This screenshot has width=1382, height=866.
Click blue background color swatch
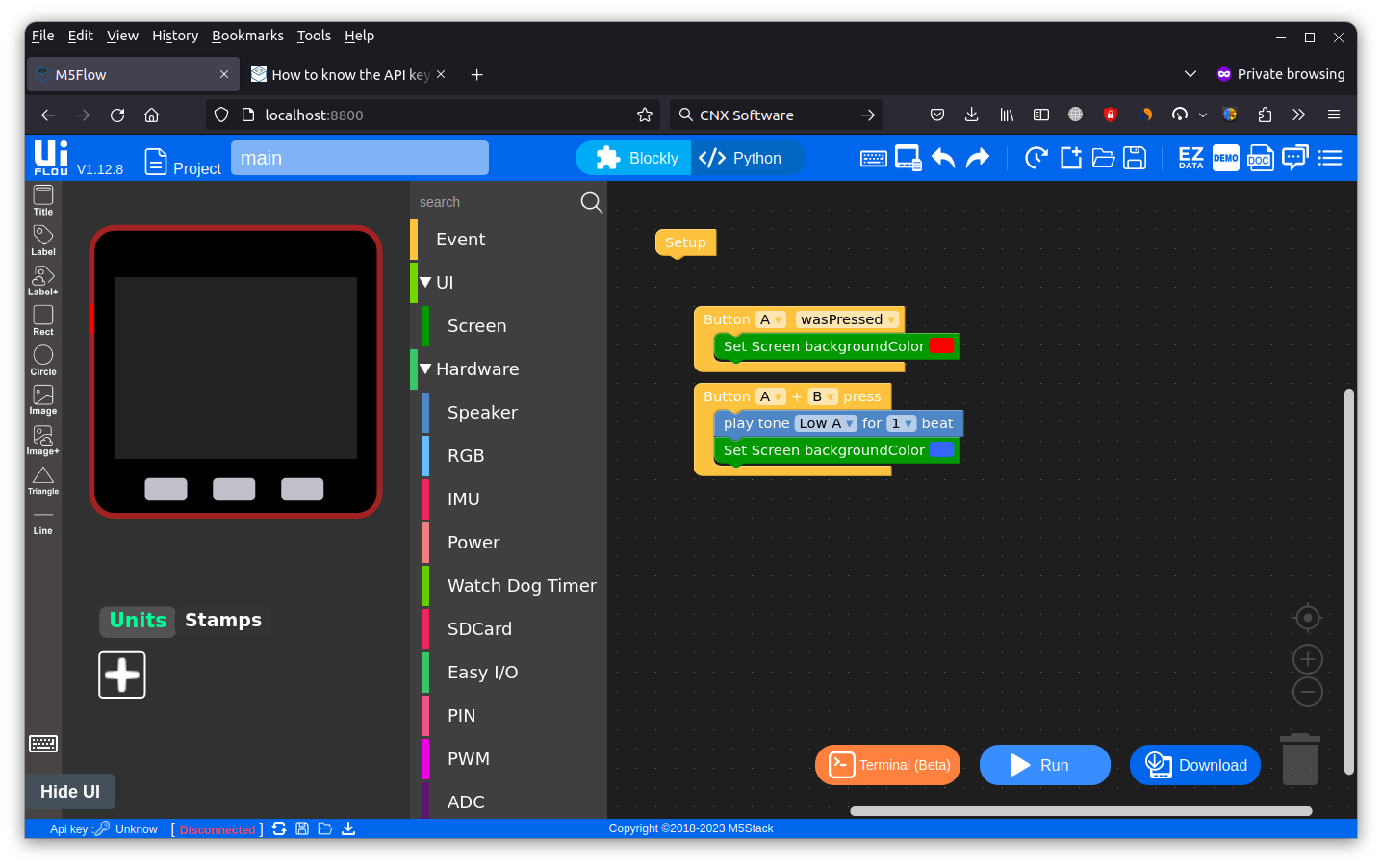pos(942,450)
